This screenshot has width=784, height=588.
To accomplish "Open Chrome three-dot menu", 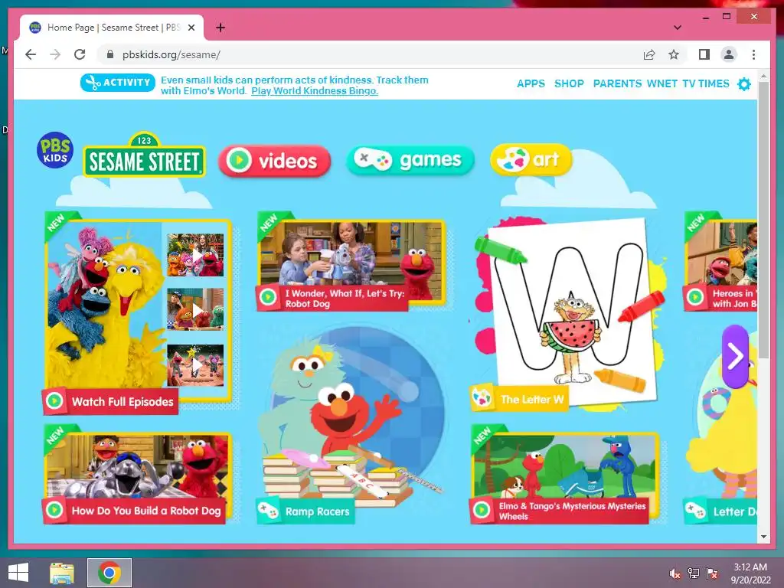I will point(753,54).
